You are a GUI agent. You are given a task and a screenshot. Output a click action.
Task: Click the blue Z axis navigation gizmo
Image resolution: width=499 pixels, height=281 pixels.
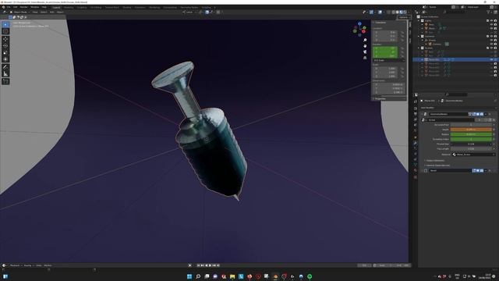pyautogui.click(x=359, y=24)
